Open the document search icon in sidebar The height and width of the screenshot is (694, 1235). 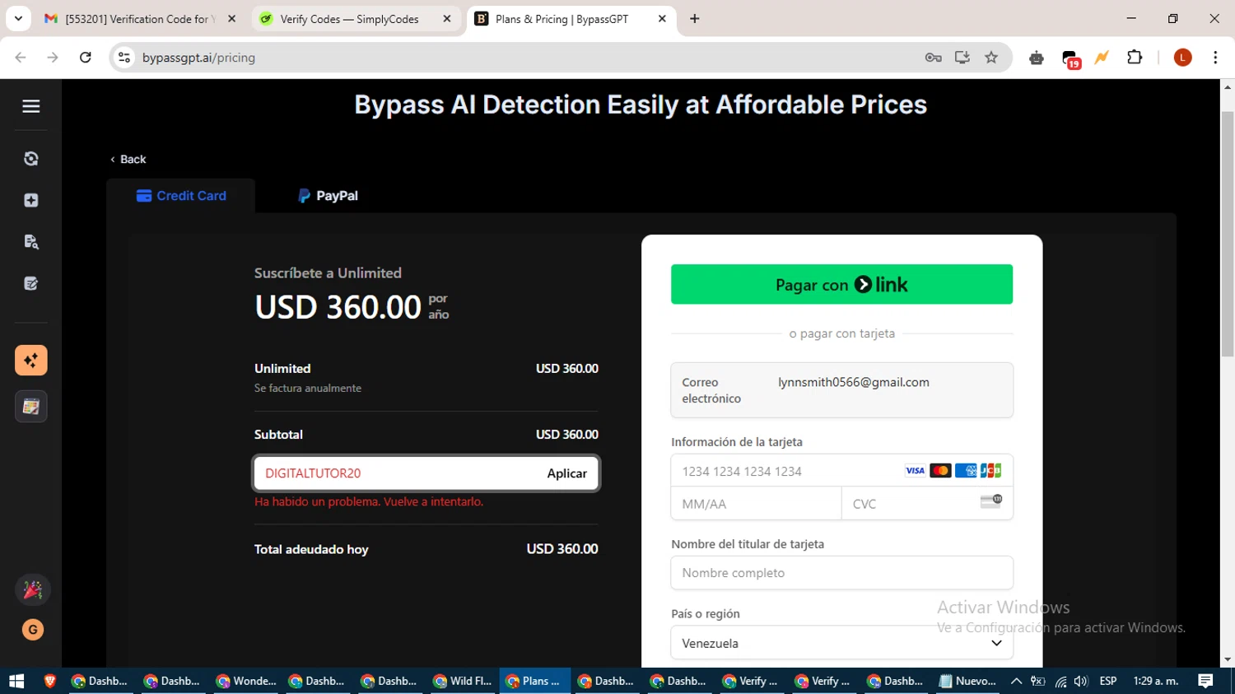[31, 242]
